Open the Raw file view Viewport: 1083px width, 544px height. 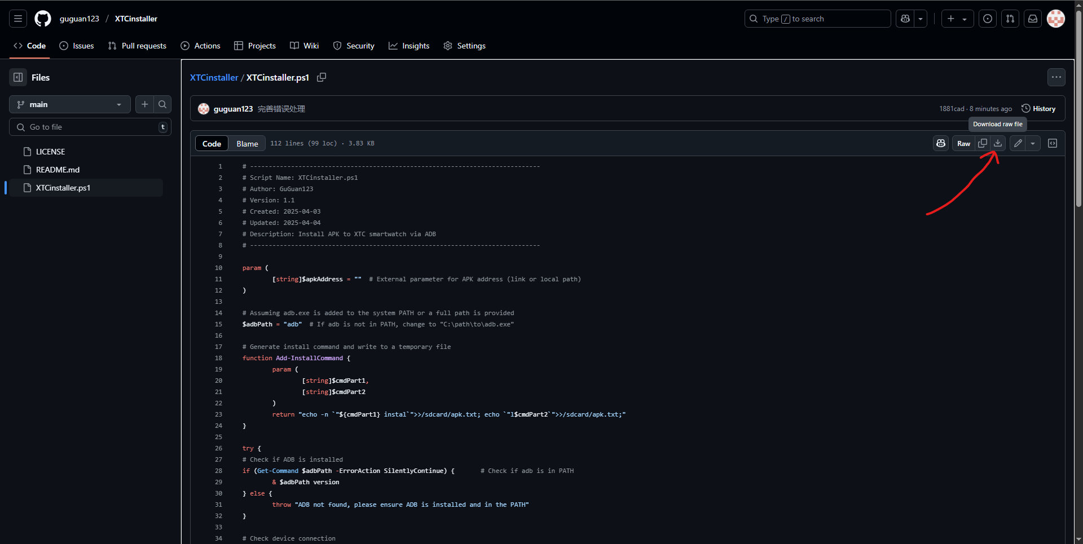click(963, 143)
